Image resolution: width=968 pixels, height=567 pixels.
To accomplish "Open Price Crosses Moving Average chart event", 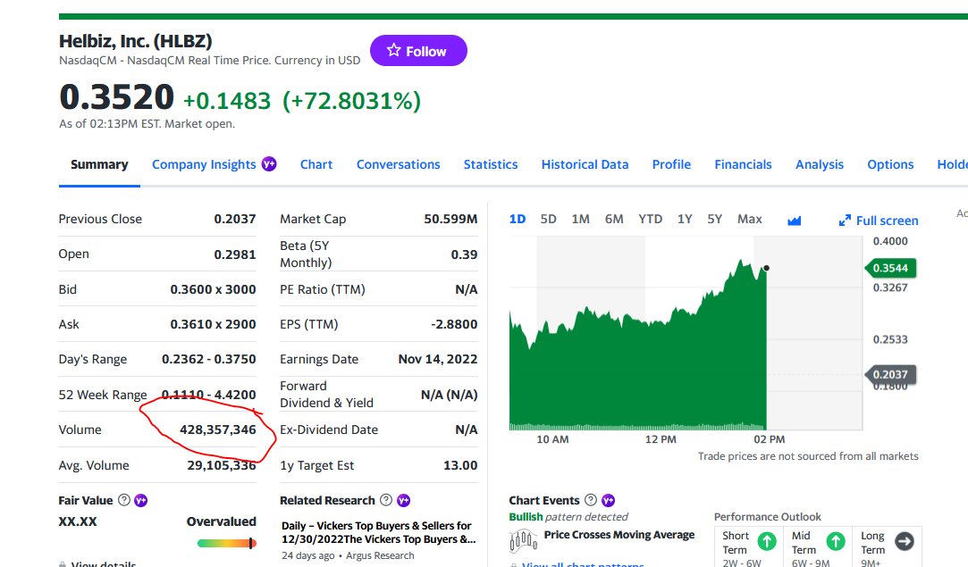I will tap(619, 535).
